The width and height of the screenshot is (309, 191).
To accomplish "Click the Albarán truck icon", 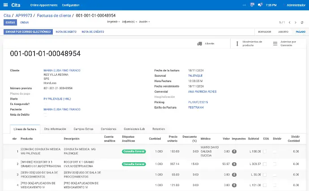I will tap(200, 43).
